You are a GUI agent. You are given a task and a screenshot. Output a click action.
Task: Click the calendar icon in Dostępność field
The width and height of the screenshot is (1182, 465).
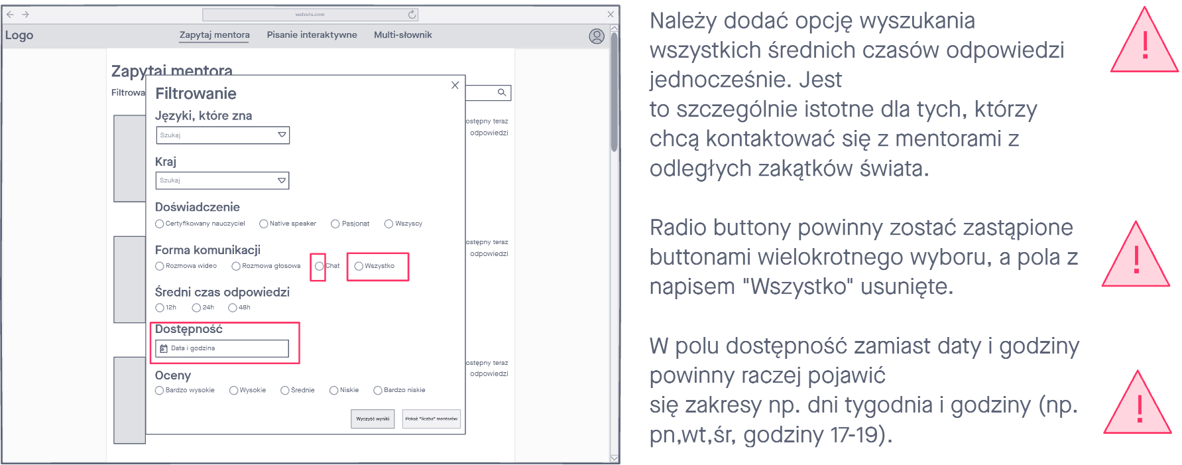pyautogui.click(x=164, y=348)
